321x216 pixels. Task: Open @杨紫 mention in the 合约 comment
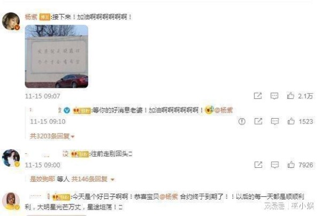pyautogui.click(x=169, y=197)
